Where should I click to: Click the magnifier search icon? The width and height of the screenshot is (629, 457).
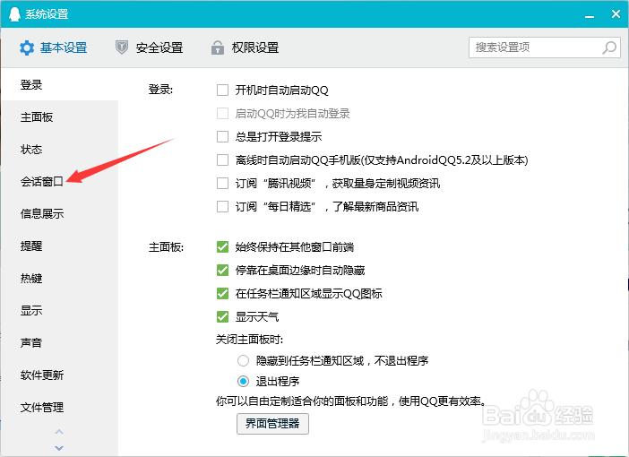609,47
